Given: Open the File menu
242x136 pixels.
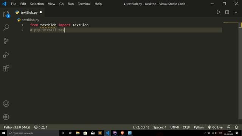Looking at the screenshot, I should (14, 4).
